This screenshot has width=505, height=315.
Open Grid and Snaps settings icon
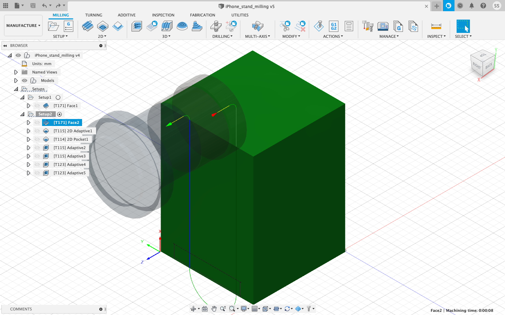tap(255, 309)
